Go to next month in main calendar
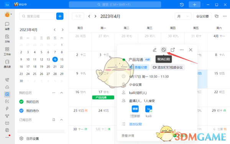 tap(95, 16)
